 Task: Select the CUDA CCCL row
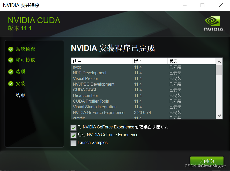143,90
